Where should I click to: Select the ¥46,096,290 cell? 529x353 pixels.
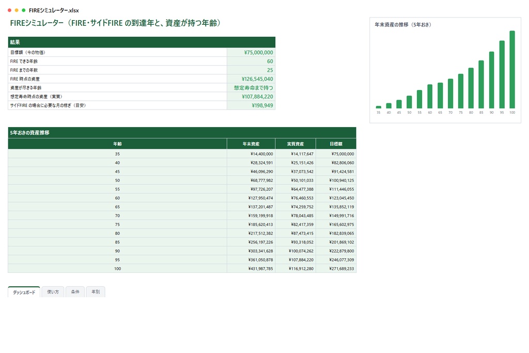coord(251,172)
